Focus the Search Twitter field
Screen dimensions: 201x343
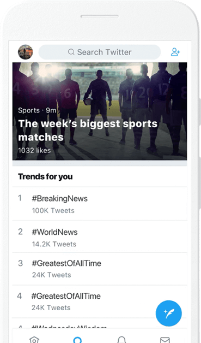(100, 52)
